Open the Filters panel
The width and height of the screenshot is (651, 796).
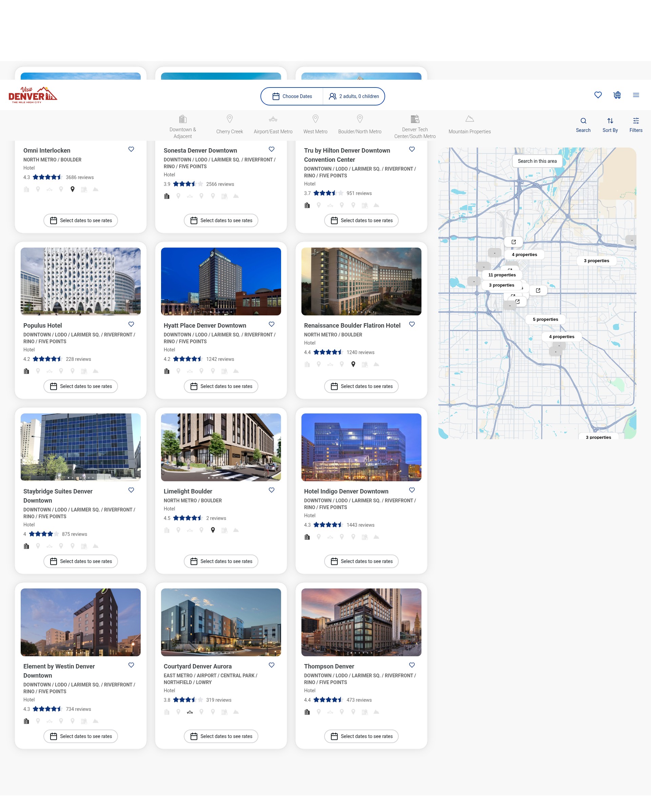[636, 124]
